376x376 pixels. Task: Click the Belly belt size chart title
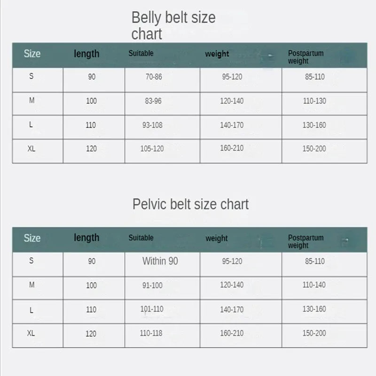173,25
